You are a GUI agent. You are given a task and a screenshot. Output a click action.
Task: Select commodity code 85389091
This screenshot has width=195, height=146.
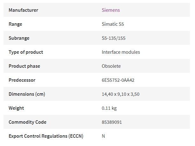[x=112, y=122]
